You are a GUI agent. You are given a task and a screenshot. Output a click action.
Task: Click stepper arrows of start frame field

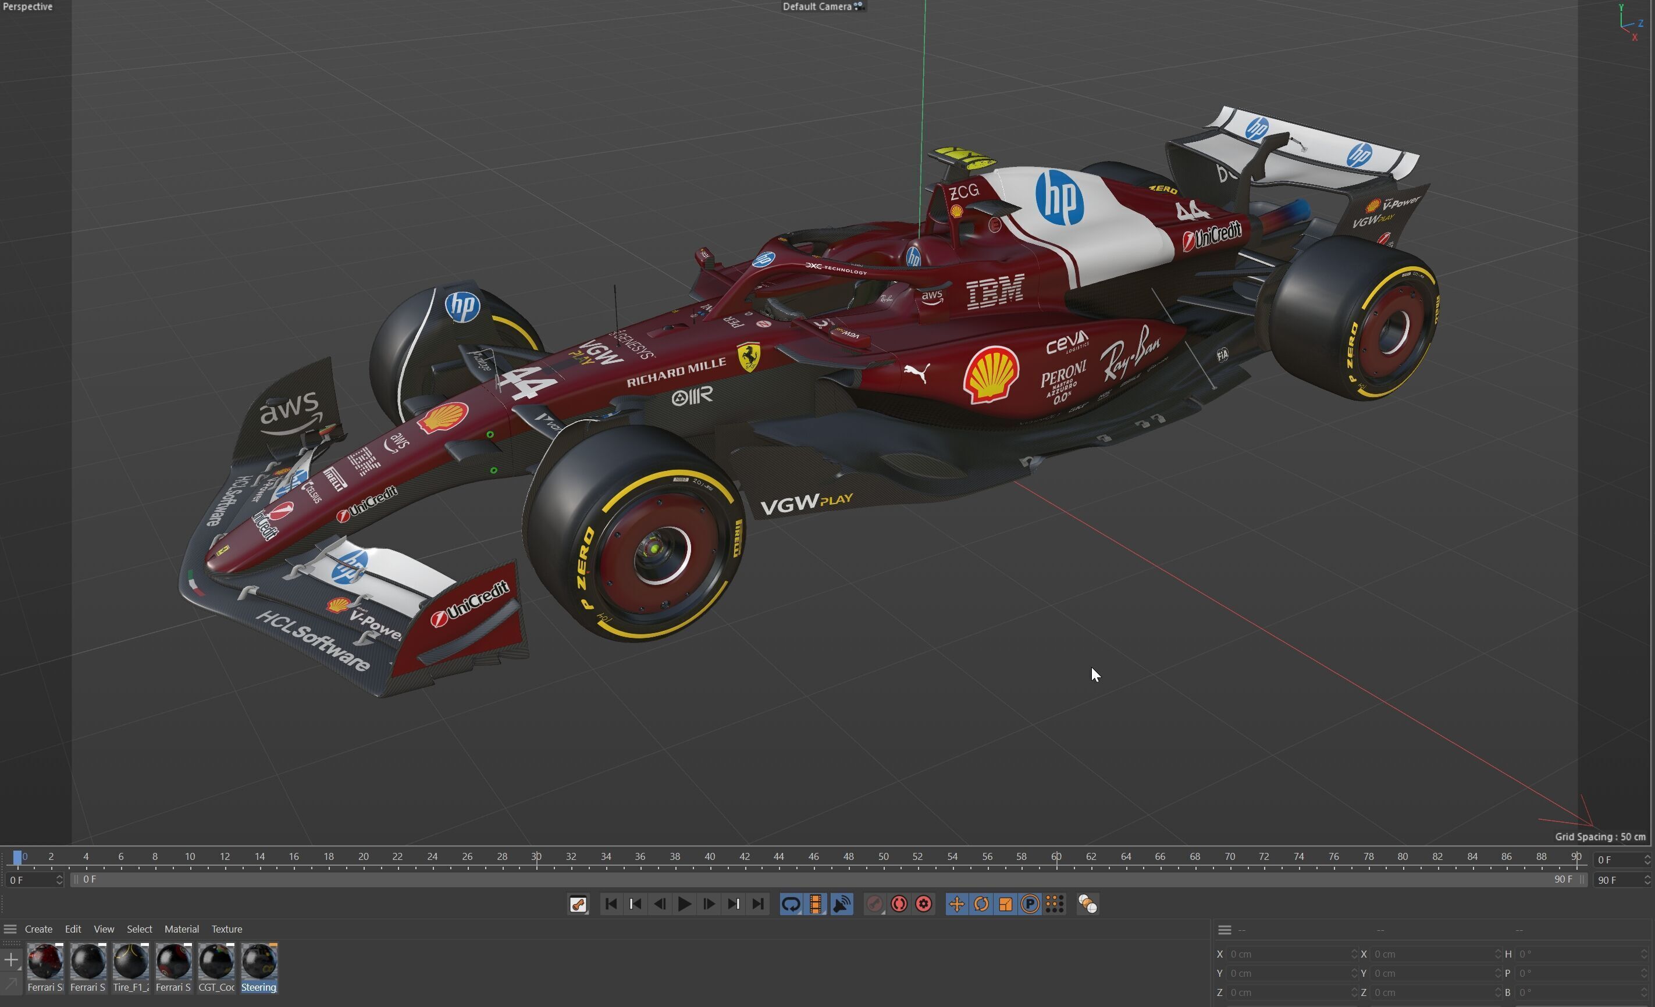tap(59, 880)
